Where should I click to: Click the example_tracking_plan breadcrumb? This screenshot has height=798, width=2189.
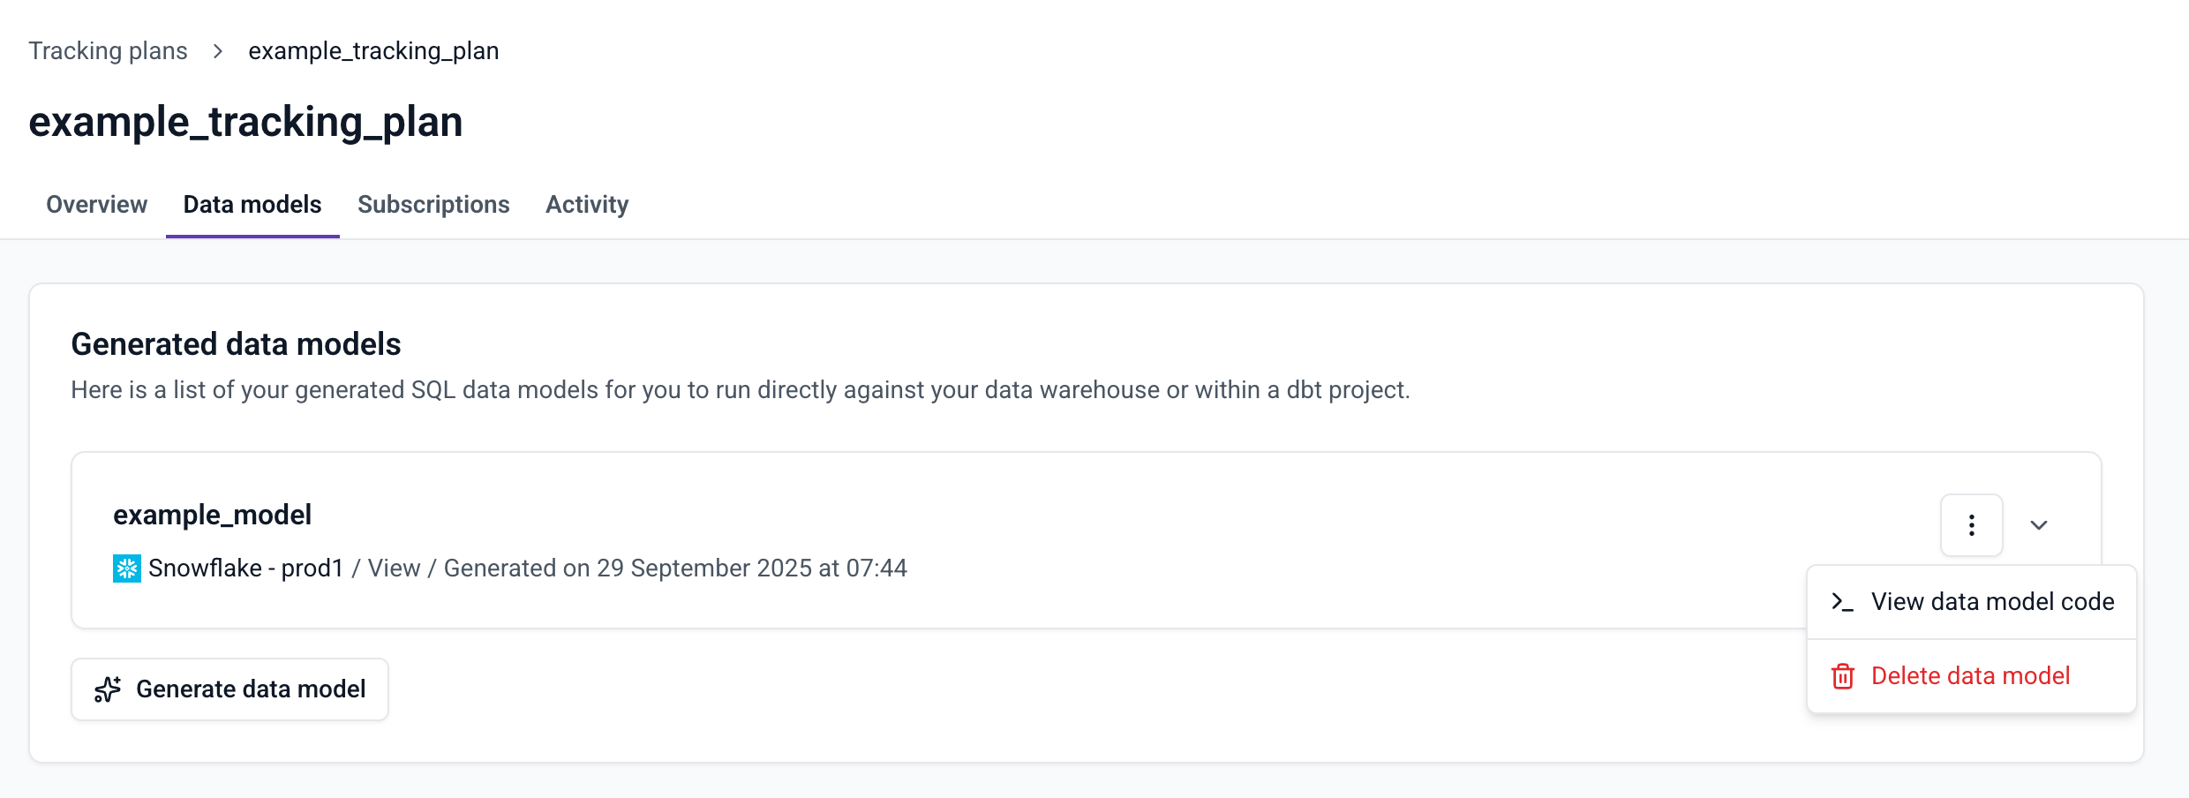(x=373, y=50)
